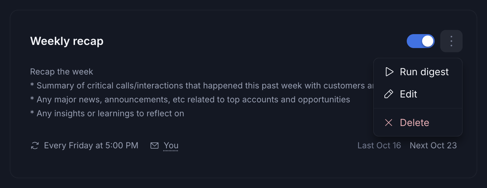Click the envelope recipient icon
The height and width of the screenshot is (188, 487).
(x=155, y=146)
